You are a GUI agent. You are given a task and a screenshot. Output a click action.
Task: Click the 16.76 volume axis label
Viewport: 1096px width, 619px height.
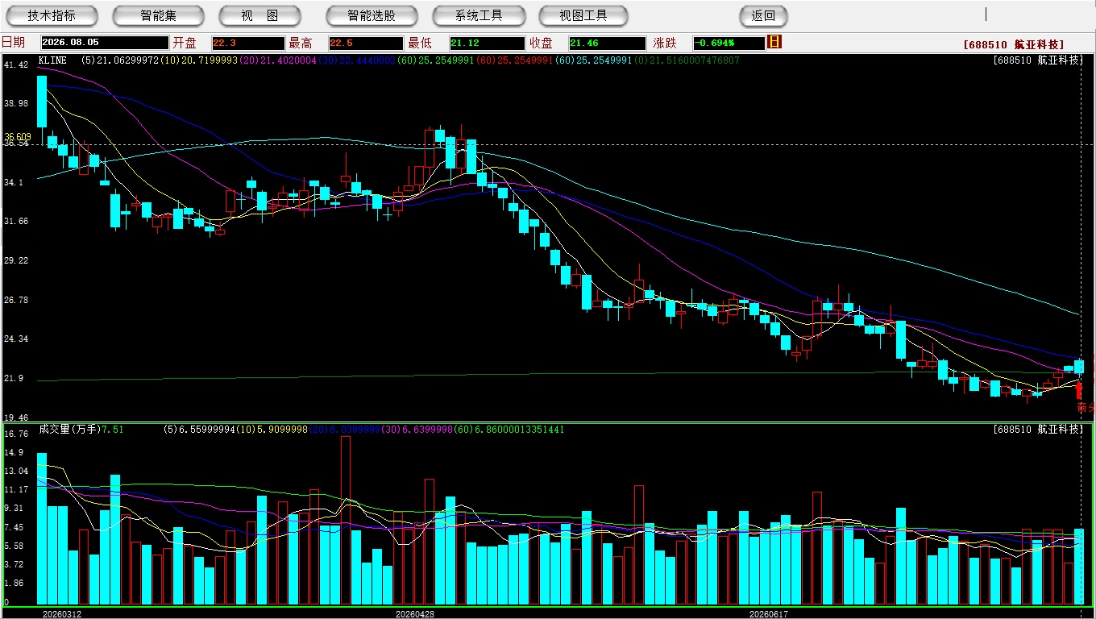coord(16,433)
